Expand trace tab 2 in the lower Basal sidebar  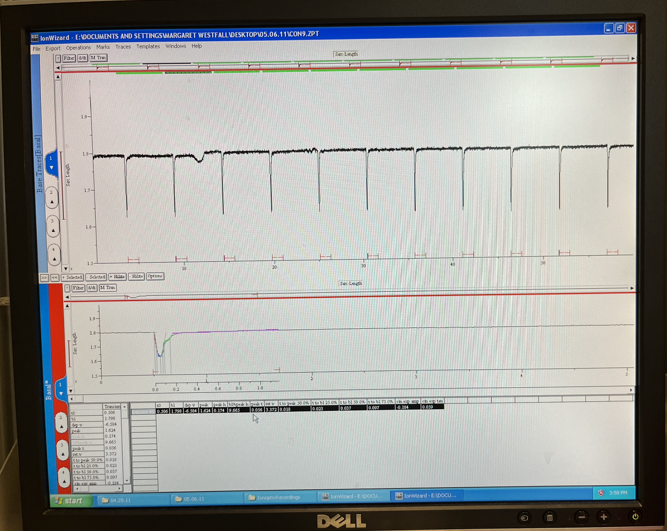point(62,422)
